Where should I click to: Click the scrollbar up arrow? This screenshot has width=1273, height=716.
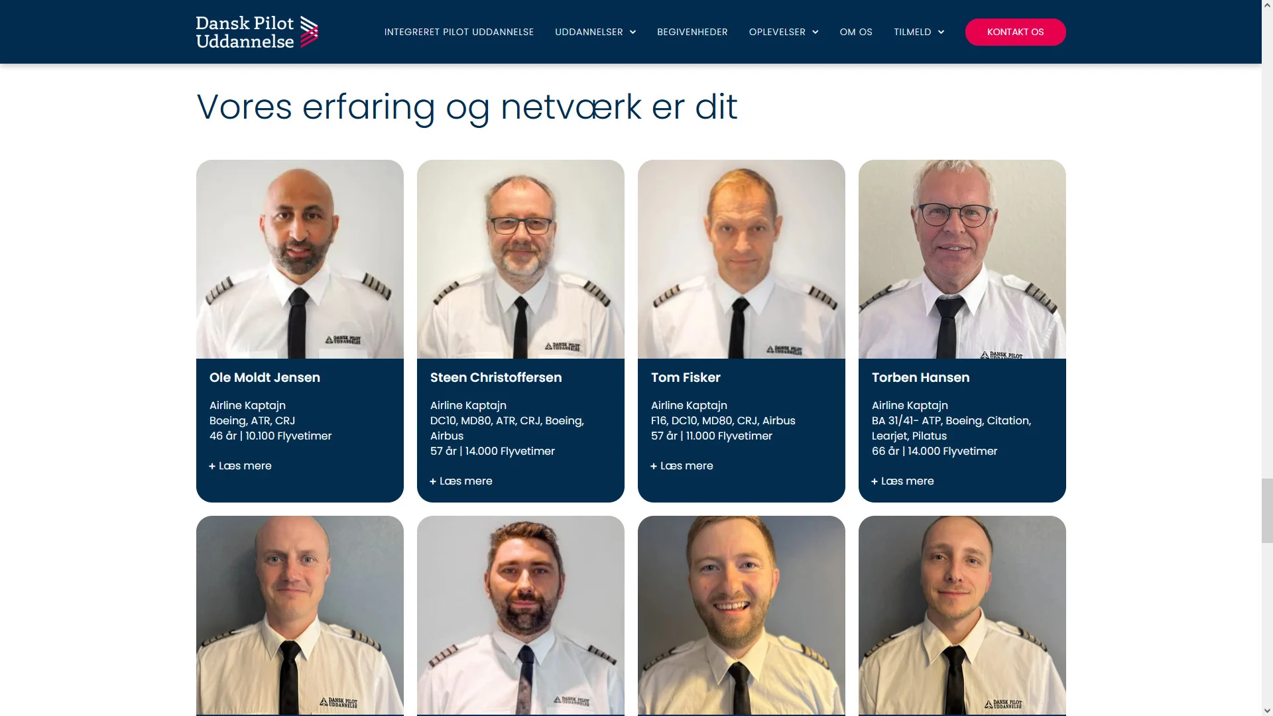pos(1267,5)
